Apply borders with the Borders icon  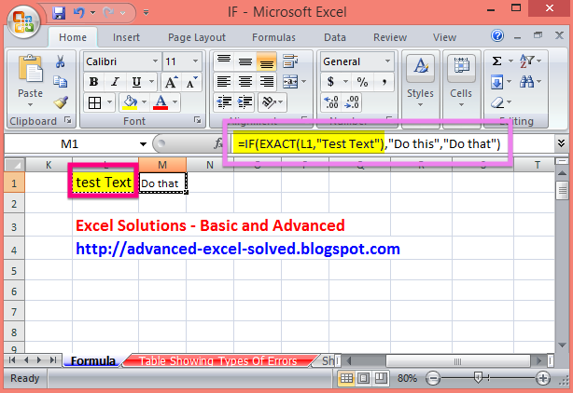[x=94, y=102]
